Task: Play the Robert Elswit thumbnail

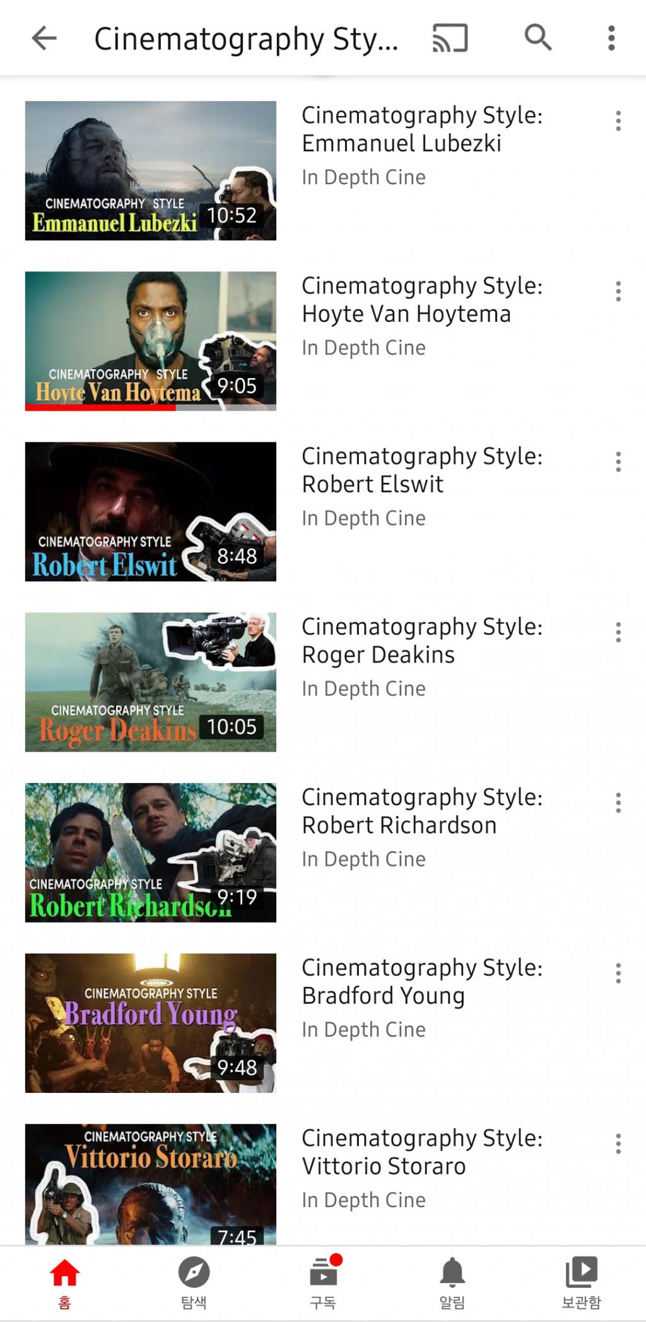Action: click(x=151, y=511)
